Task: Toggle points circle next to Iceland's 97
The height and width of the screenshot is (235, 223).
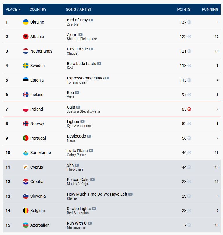Action: coord(189,95)
